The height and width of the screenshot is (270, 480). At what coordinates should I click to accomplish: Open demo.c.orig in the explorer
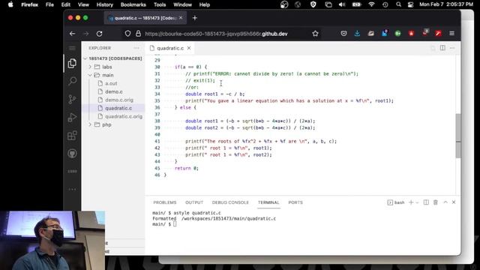click(119, 100)
